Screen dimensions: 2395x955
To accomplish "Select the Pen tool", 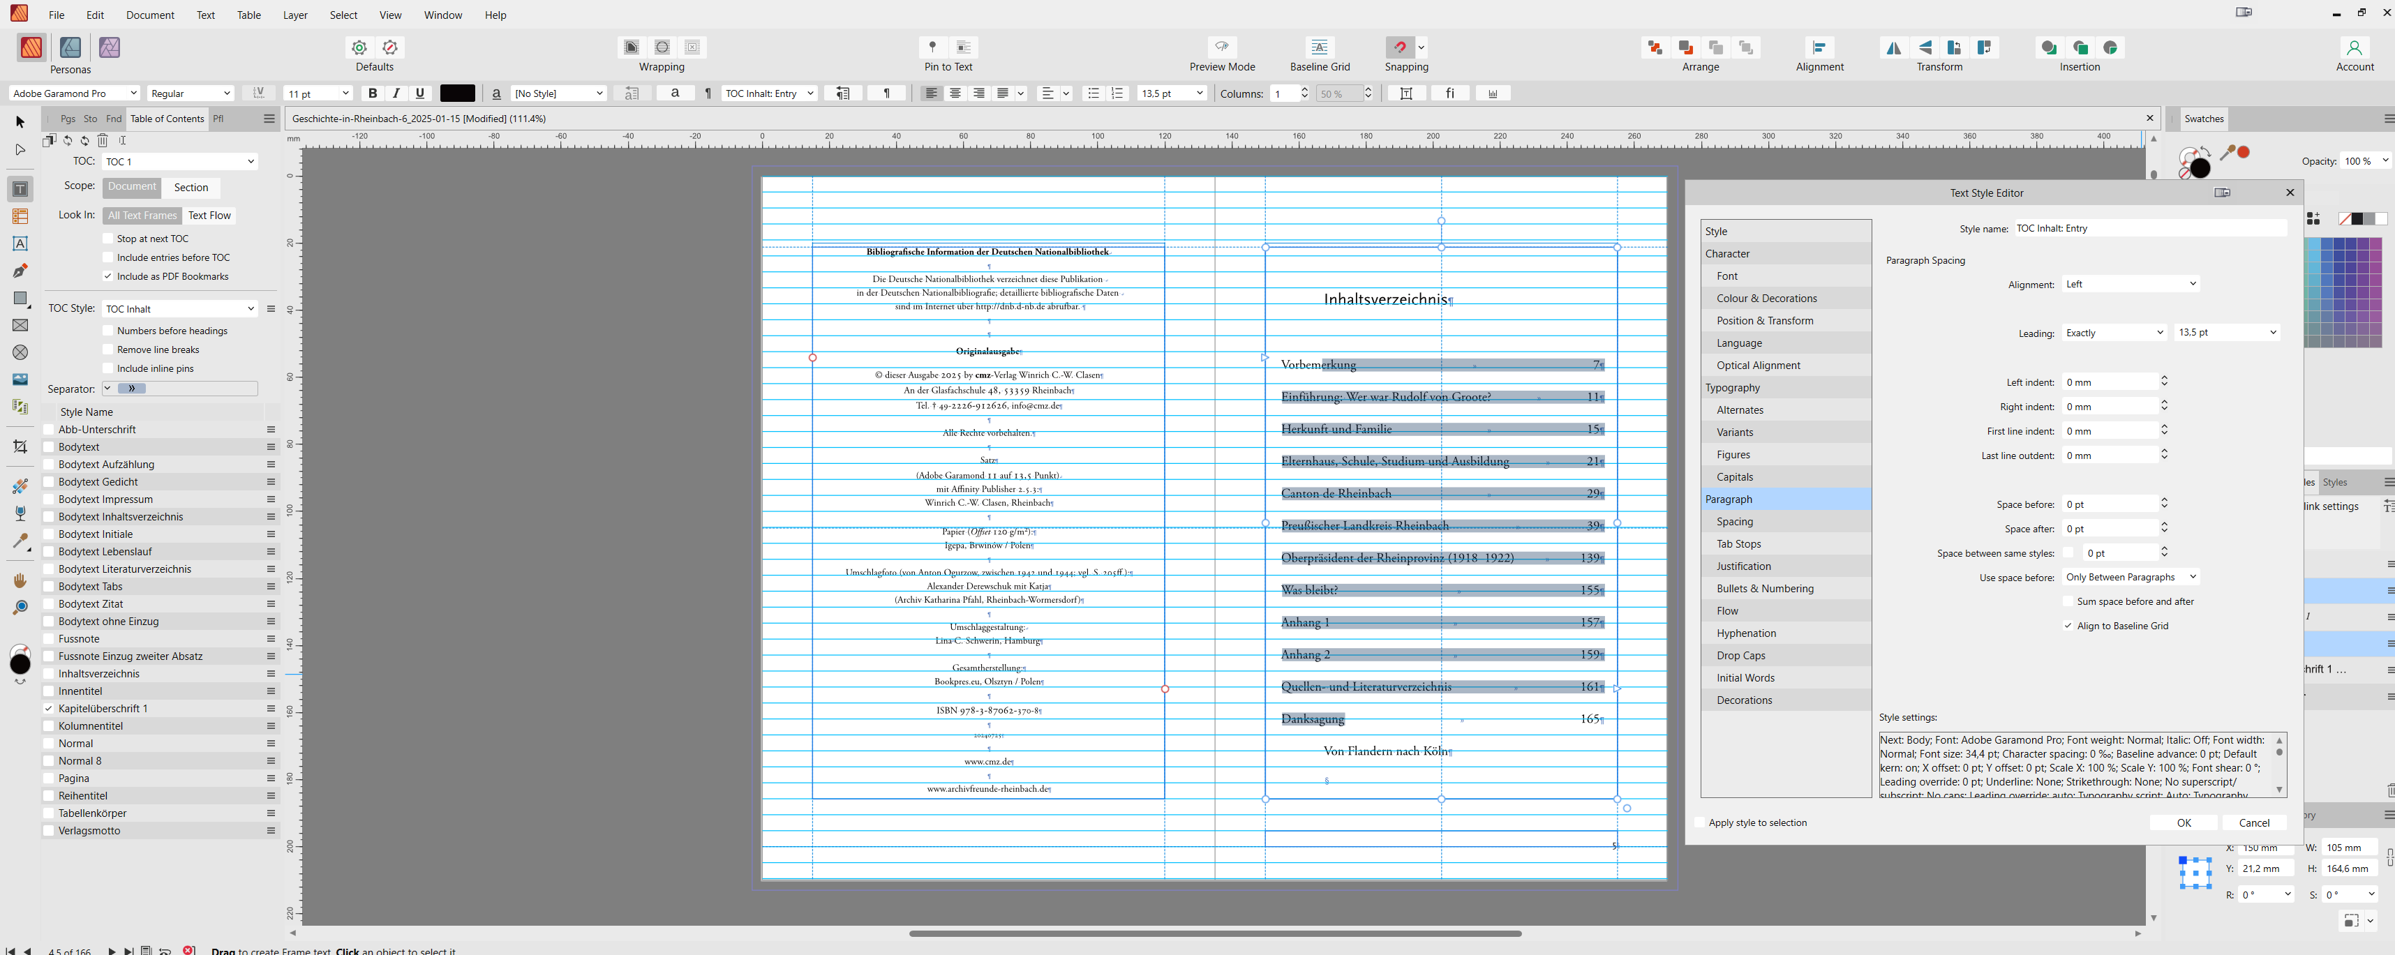I will [x=20, y=271].
